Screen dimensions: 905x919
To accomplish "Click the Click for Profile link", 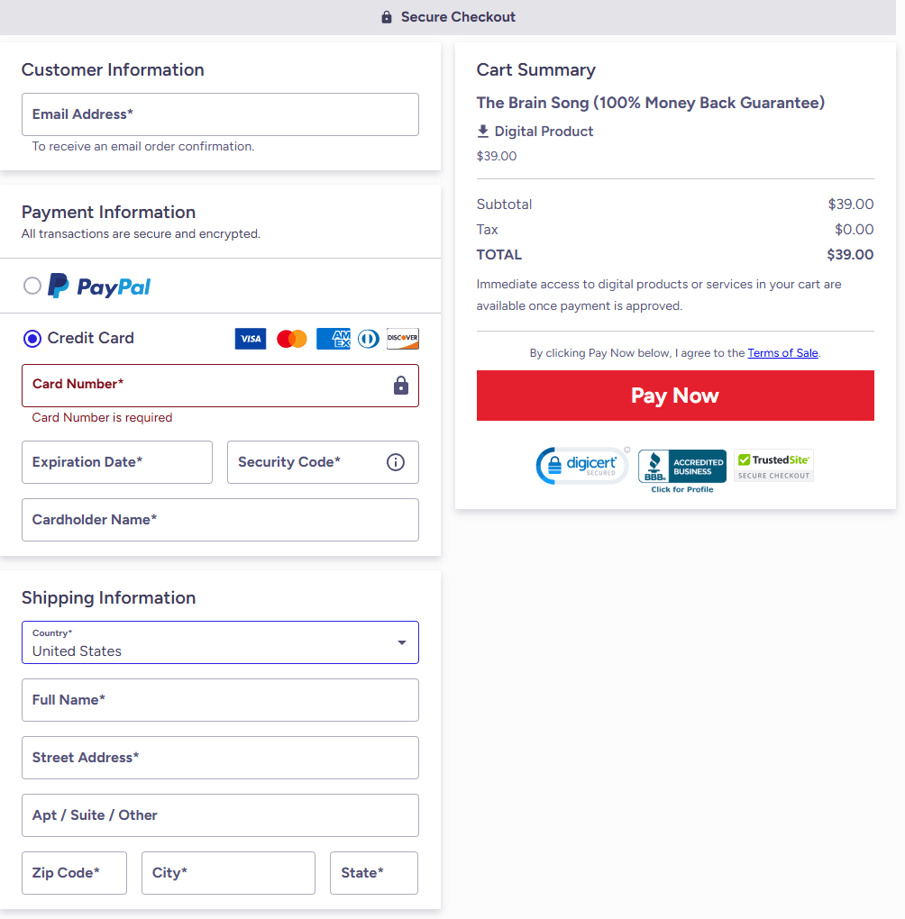I will (681, 491).
